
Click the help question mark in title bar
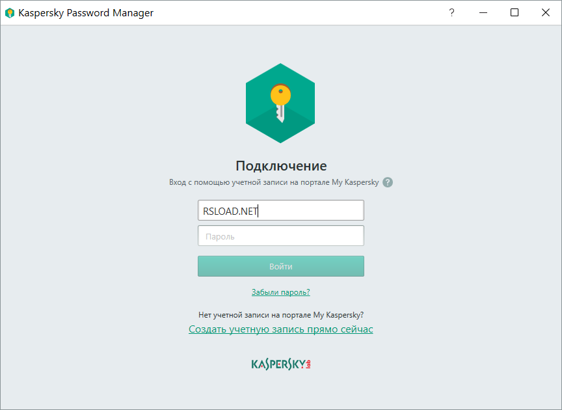coord(451,12)
